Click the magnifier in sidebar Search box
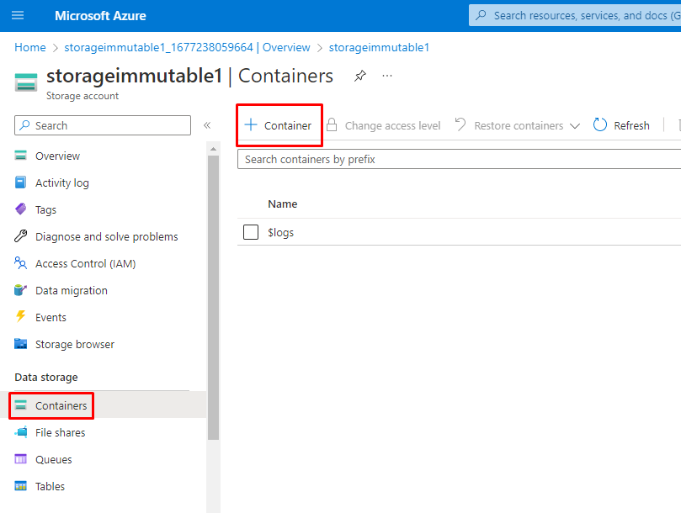 pos(24,125)
